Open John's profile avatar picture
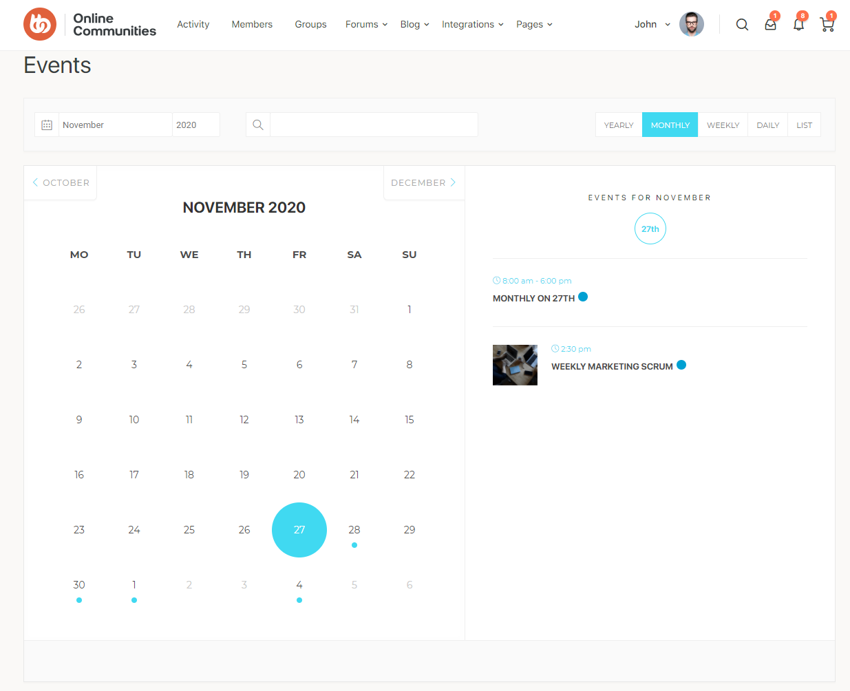The width and height of the screenshot is (850, 691). pos(691,24)
